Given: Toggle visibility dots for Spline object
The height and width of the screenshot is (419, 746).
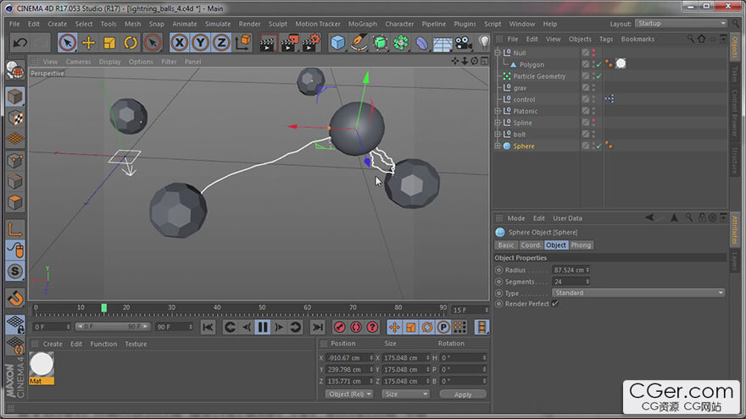Looking at the screenshot, I should [593, 123].
